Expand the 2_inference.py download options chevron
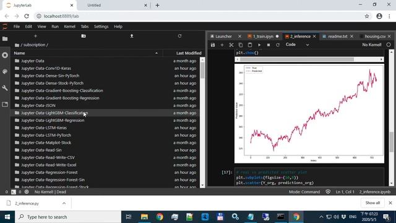Viewport: 396px width, 223px height. coord(64,203)
